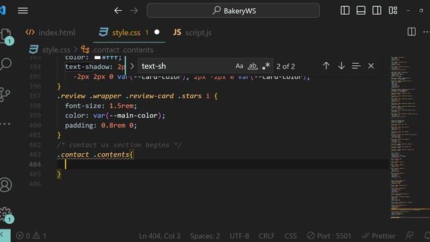
Task: Go to previous match arrow
Action: [326, 66]
